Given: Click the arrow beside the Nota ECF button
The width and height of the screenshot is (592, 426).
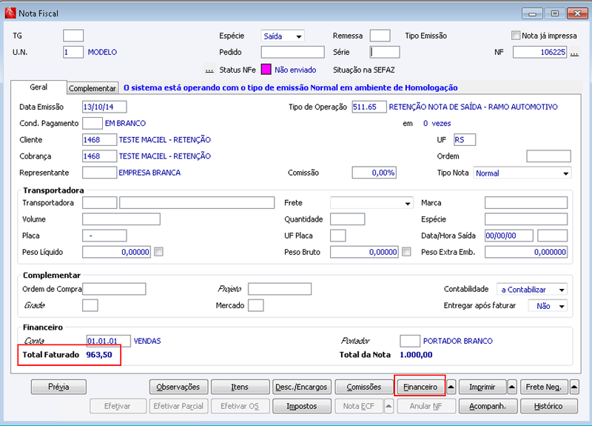Looking at the screenshot, I should click(388, 406).
